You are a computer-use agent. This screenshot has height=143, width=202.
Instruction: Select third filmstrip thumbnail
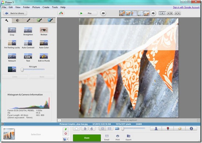[134, 13]
